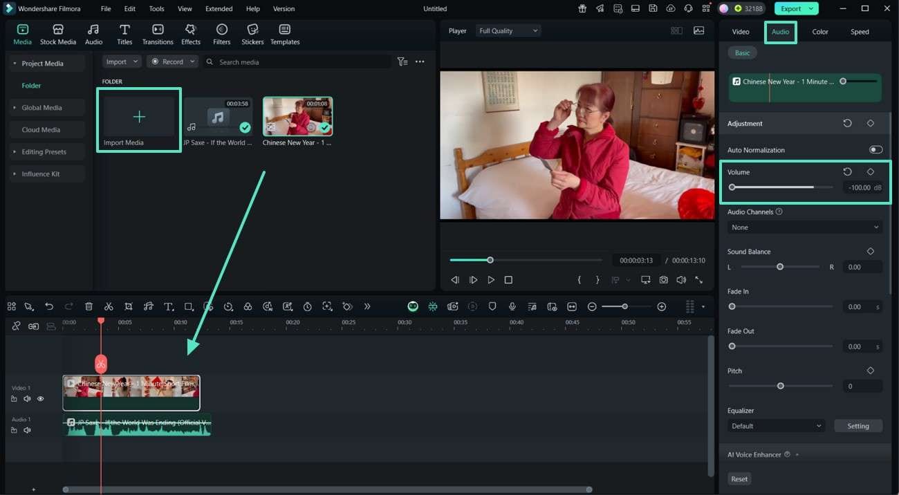Click the Basic audio pill button
Screen dimensions: 899x495
[x=742, y=53]
